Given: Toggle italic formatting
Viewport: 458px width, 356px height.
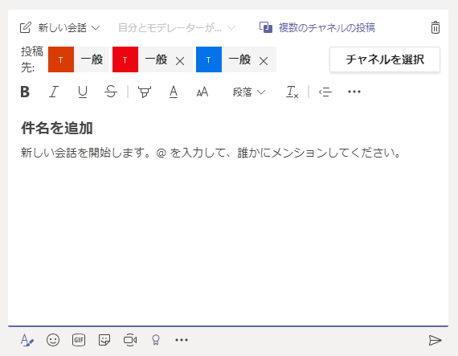Looking at the screenshot, I should coord(54,92).
